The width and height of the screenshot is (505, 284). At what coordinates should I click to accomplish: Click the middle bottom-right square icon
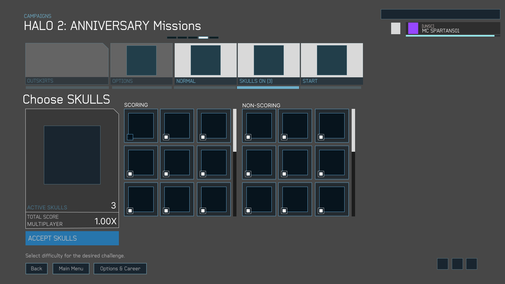click(x=457, y=264)
